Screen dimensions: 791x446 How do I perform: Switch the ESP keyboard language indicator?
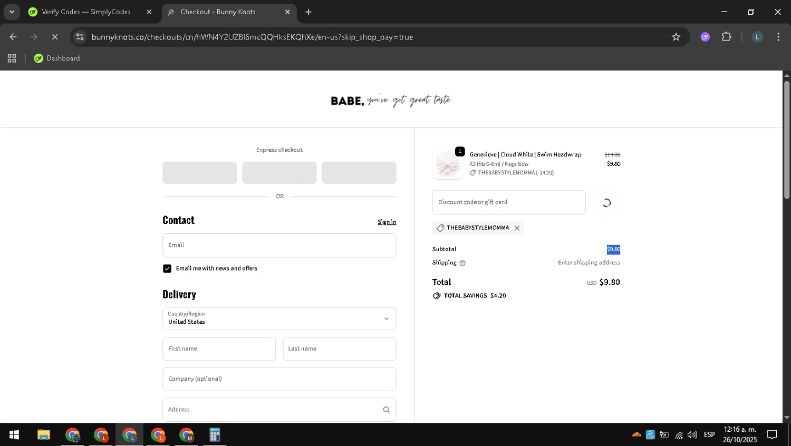click(x=709, y=435)
